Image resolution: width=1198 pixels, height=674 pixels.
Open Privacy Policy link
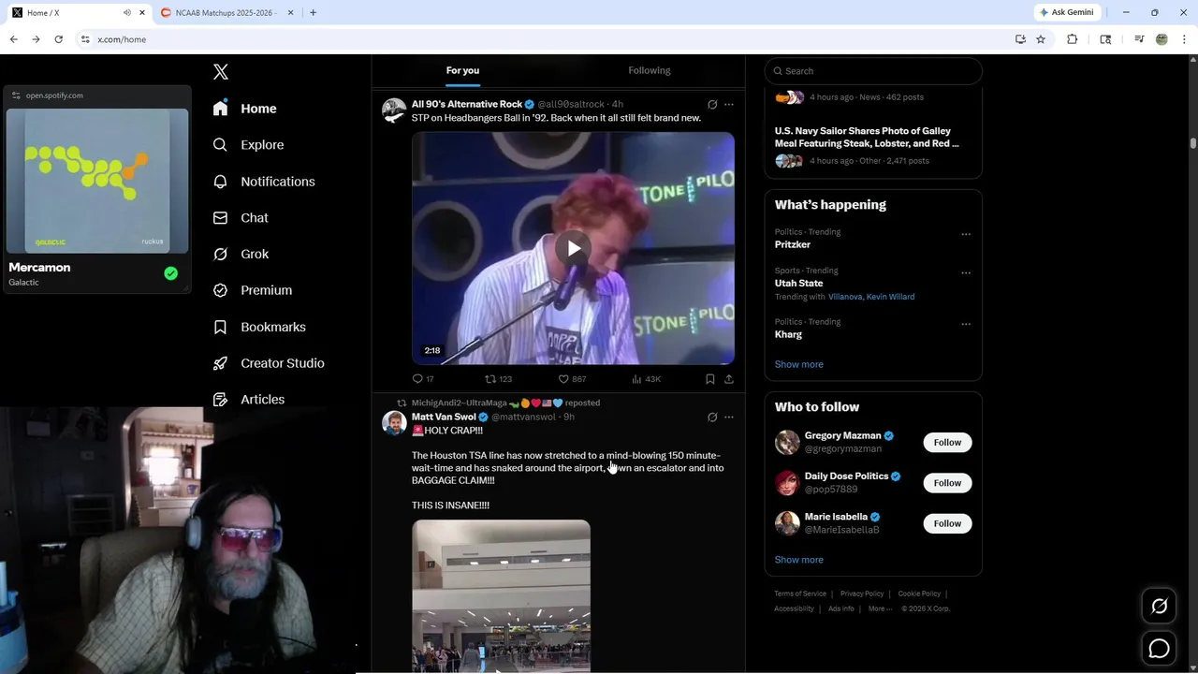862,593
